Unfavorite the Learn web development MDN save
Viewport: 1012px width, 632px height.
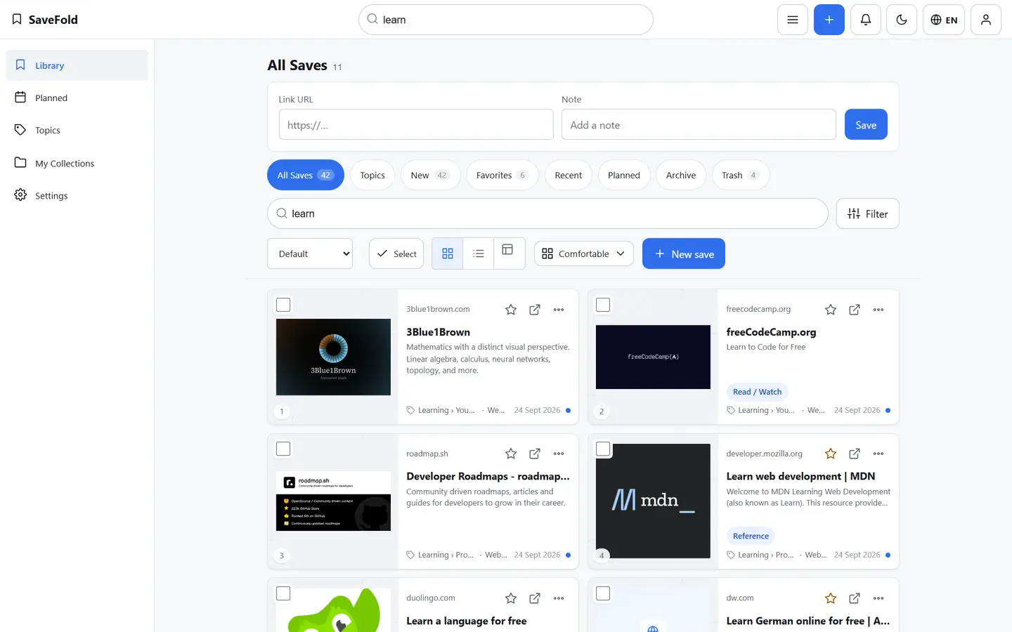831,454
